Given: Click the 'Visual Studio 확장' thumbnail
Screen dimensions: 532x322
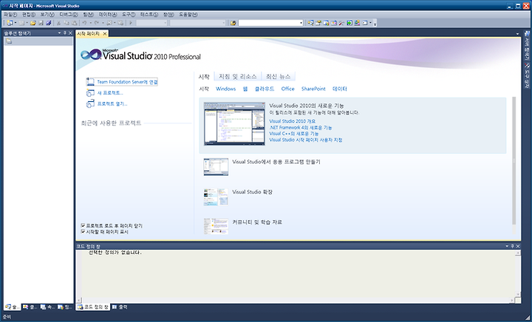Looking at the screenshot, I should coord(216,197).
